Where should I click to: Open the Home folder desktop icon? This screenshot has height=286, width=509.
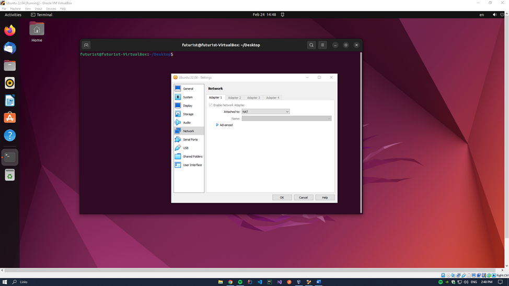(x=37, y=32)
